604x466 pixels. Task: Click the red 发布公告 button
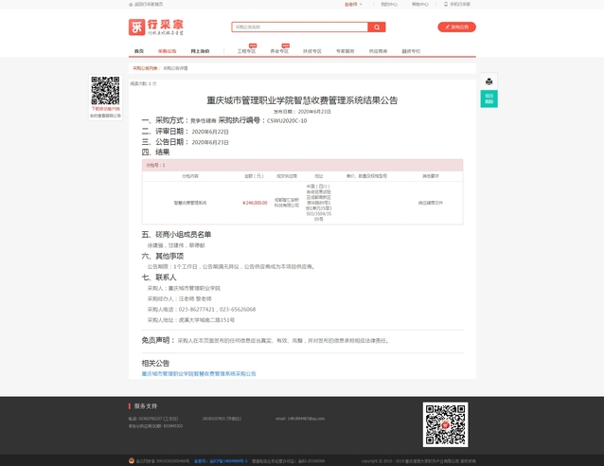click(456, 27)
